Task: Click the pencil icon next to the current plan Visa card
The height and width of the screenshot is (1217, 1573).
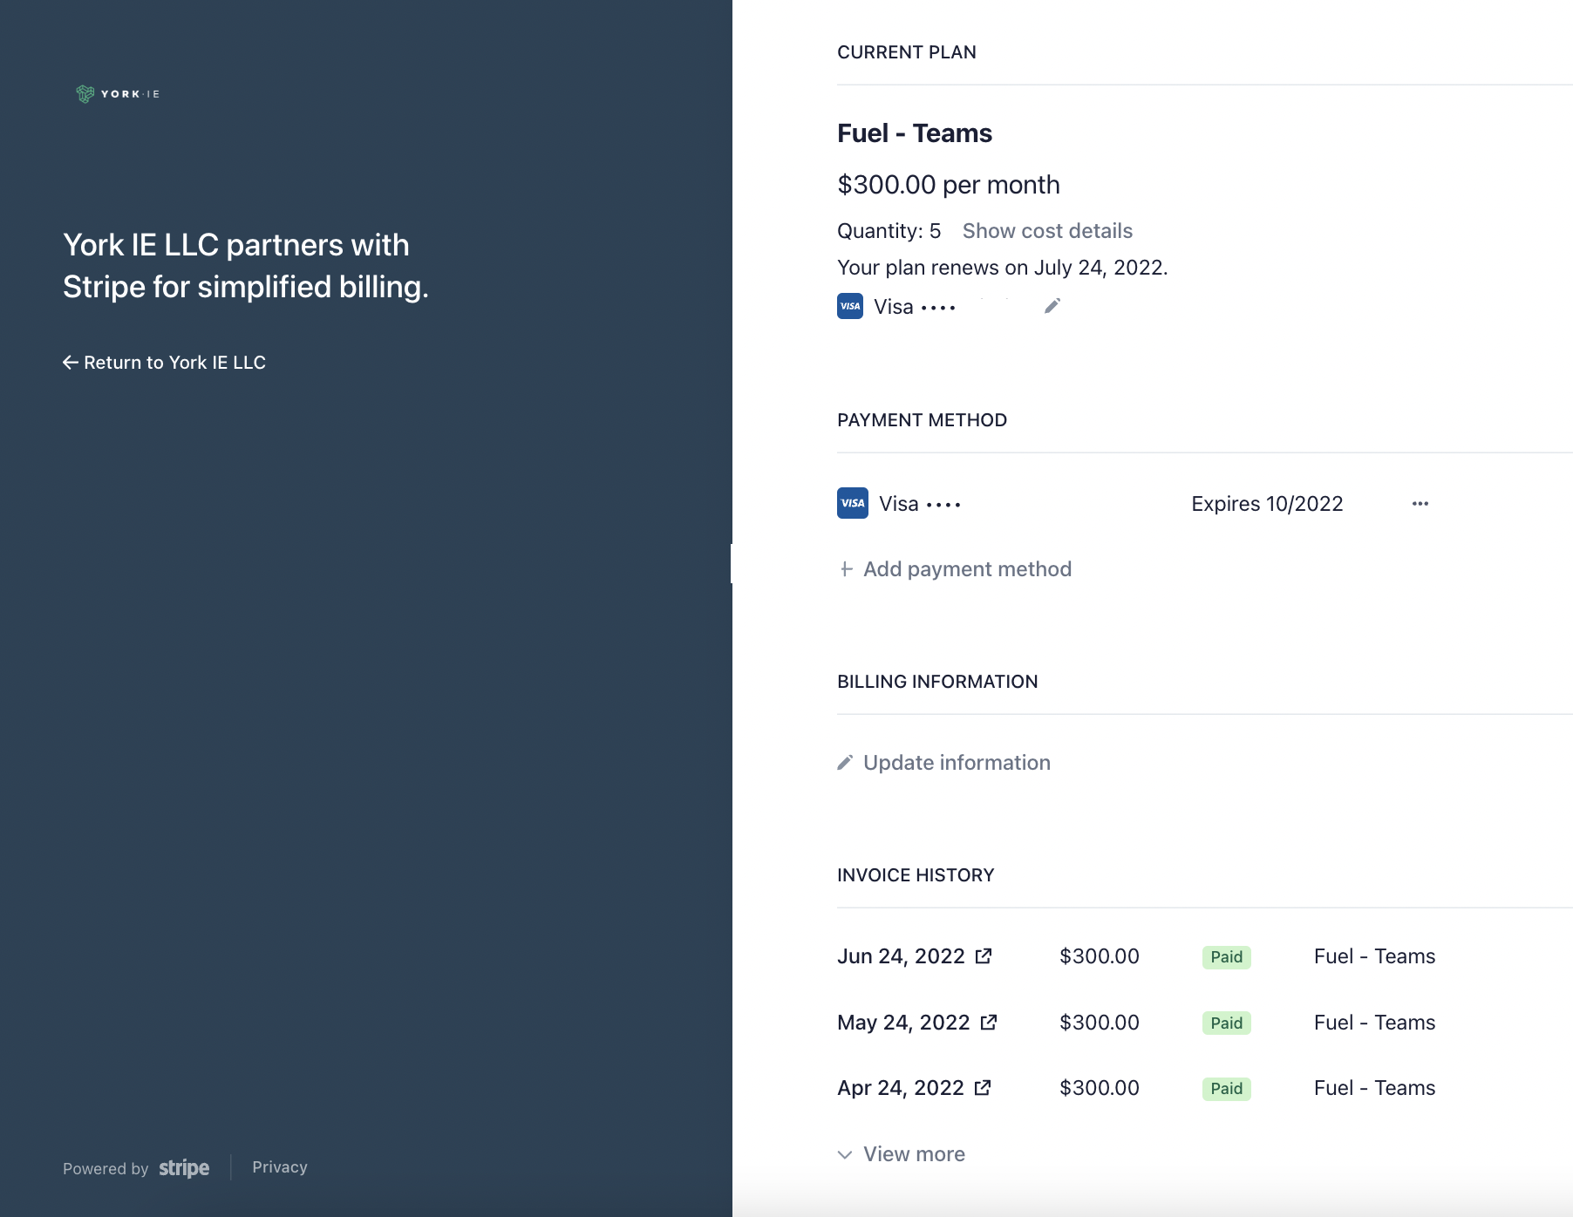Action: pos(1052,306)
